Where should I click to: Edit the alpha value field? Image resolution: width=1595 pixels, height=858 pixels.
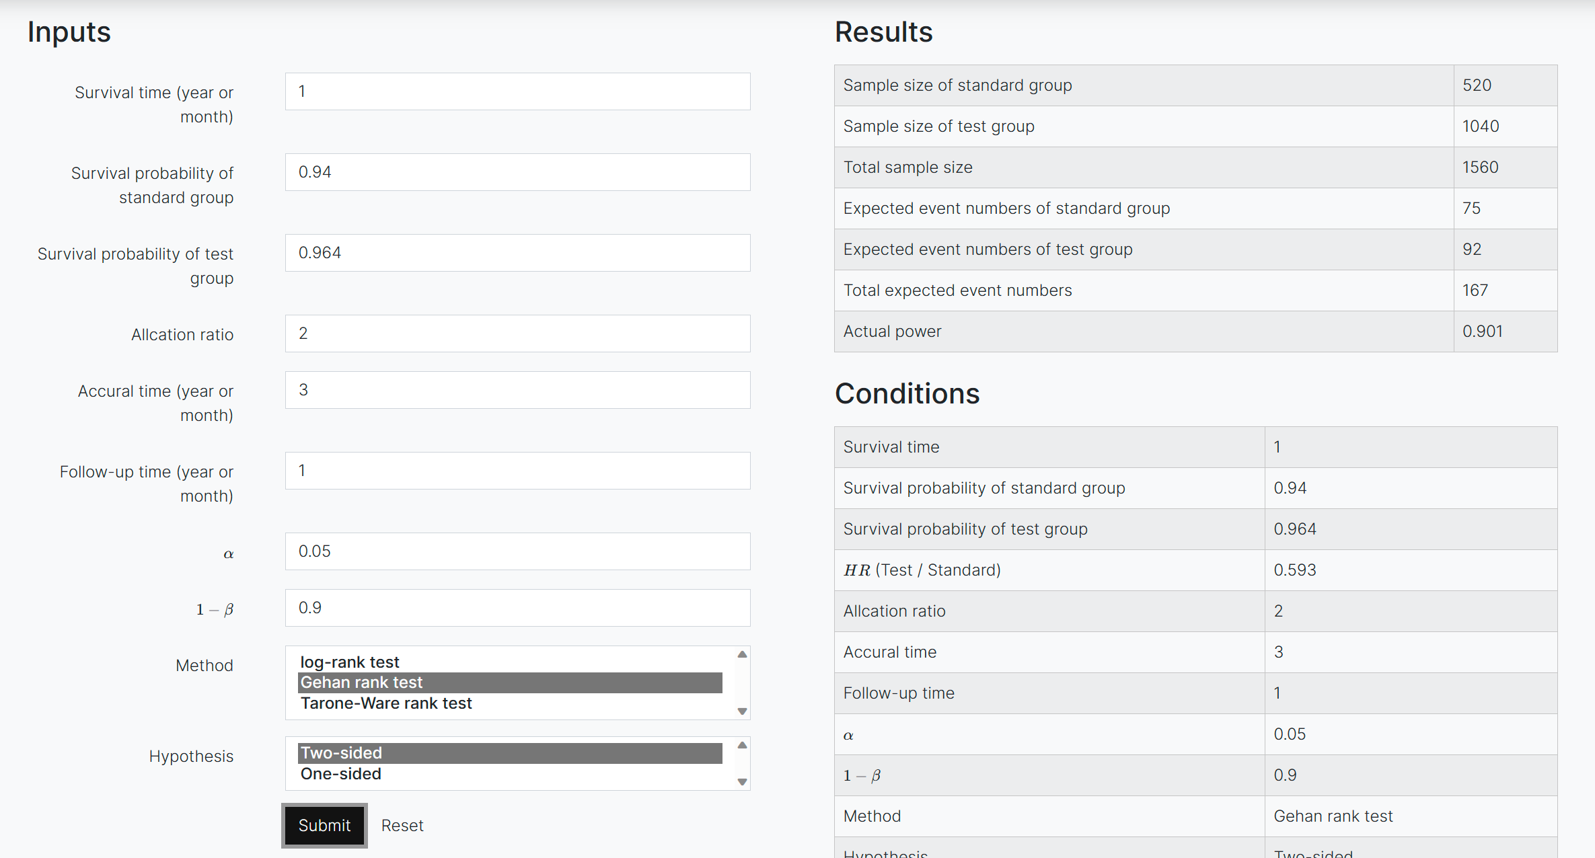point(517,551)
